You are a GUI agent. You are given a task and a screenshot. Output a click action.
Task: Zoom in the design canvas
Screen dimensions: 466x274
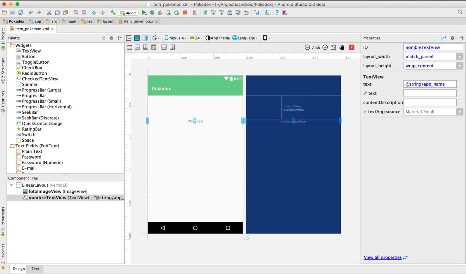click(325, 47)
